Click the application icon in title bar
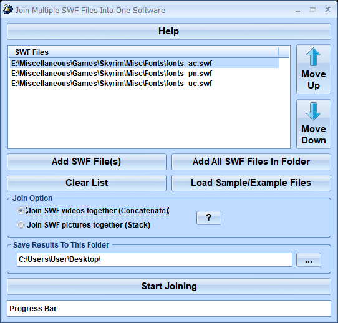The height and width of the screenshot is (323, 338). tap(7, 10)
